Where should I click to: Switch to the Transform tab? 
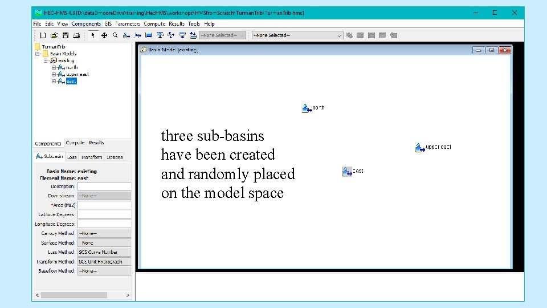click(91, 157)
